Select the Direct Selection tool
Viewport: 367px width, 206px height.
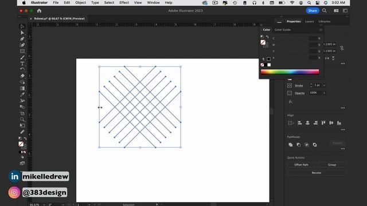(22, 33)
